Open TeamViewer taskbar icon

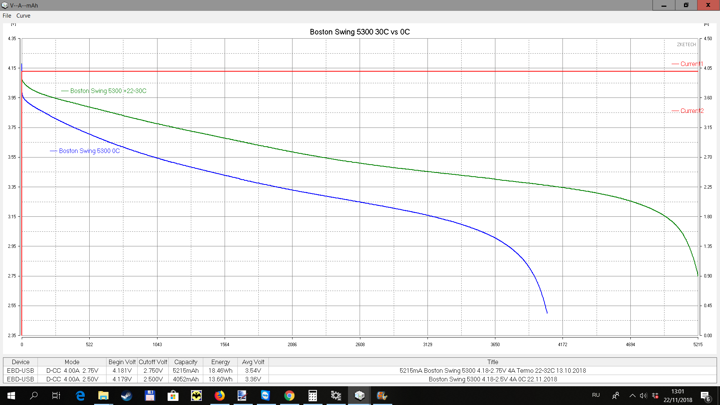coord(265,396)
